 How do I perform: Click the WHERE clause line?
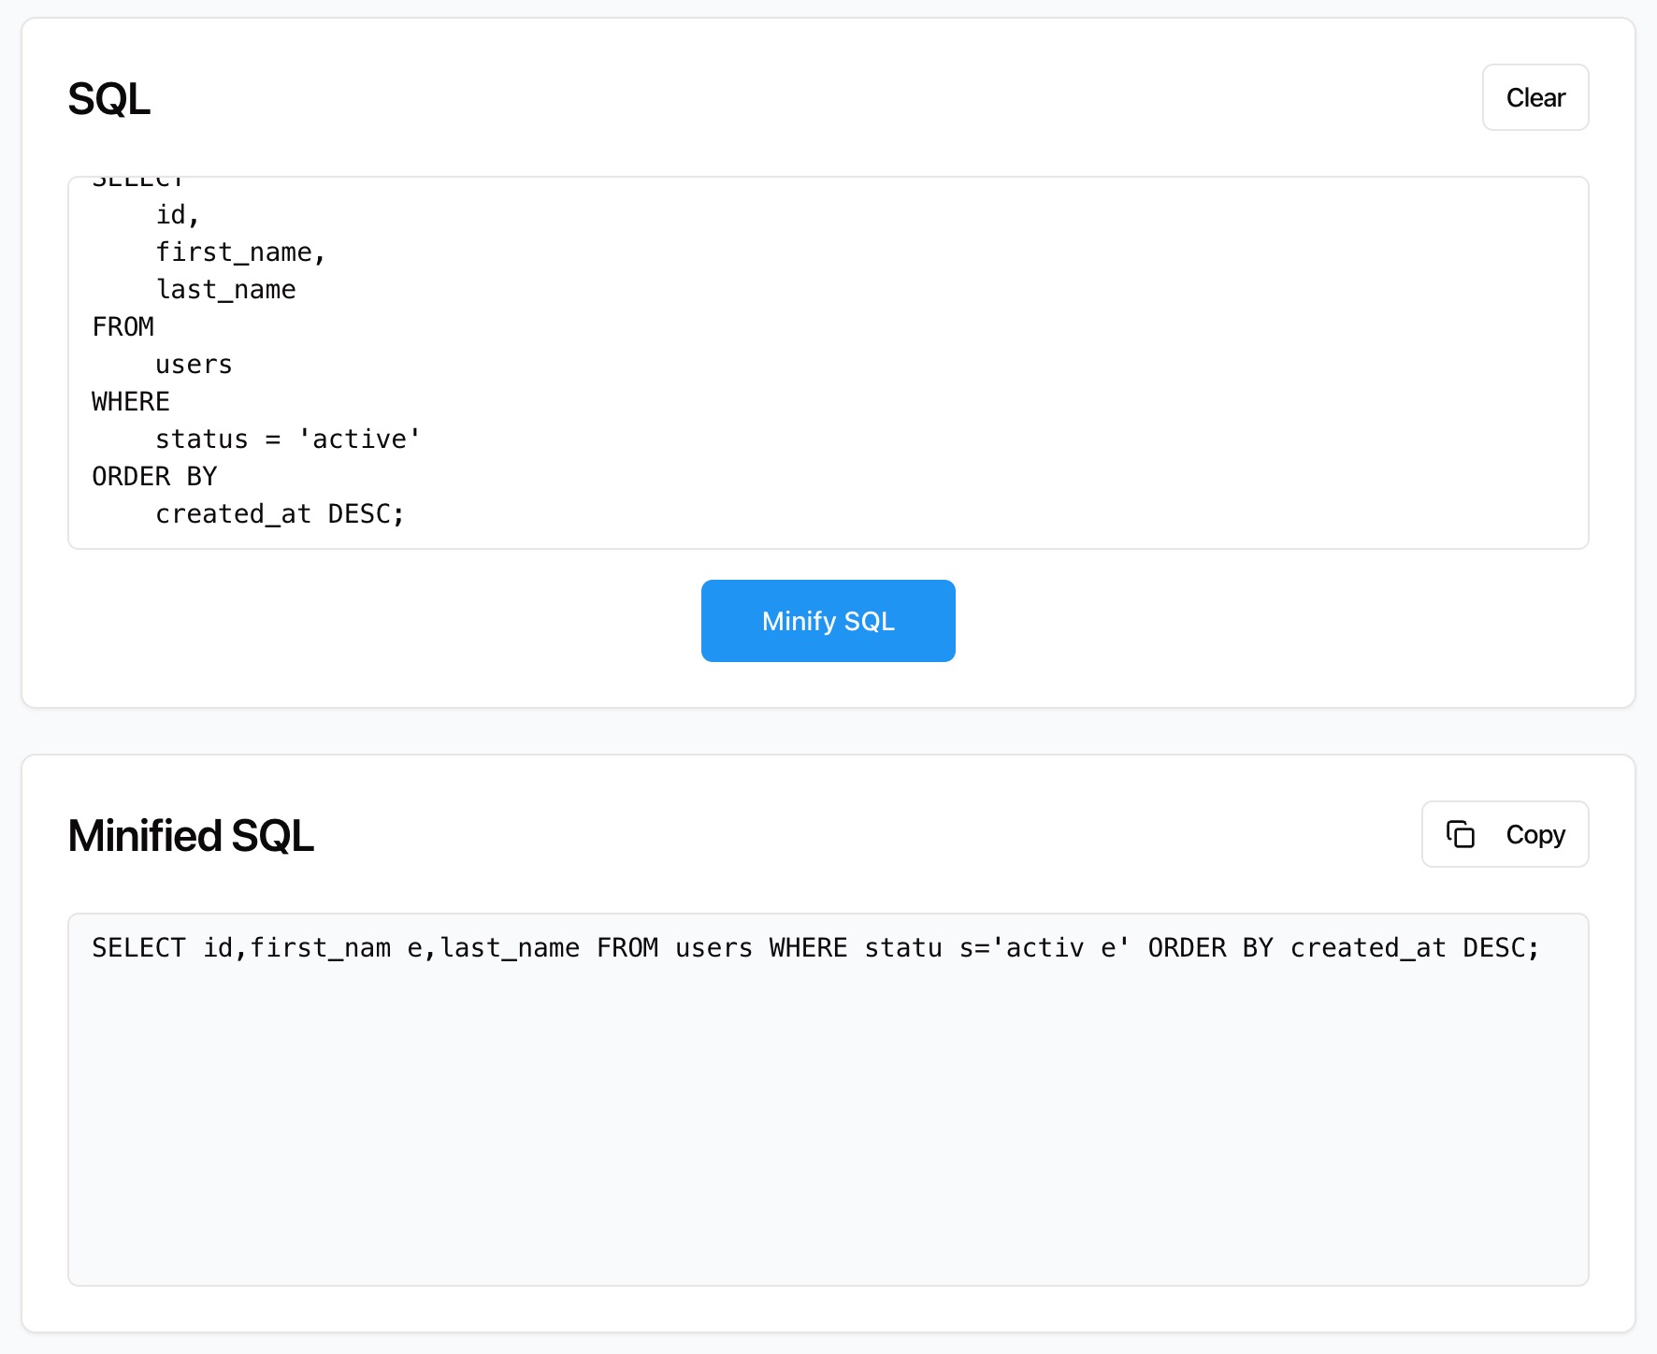coord(129,401)
